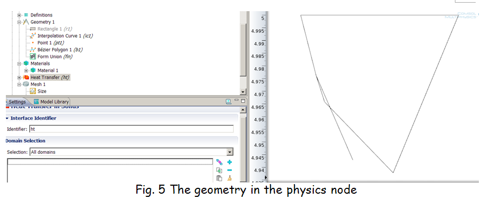Click the Add to Selection plus icon

click(230, 162)
